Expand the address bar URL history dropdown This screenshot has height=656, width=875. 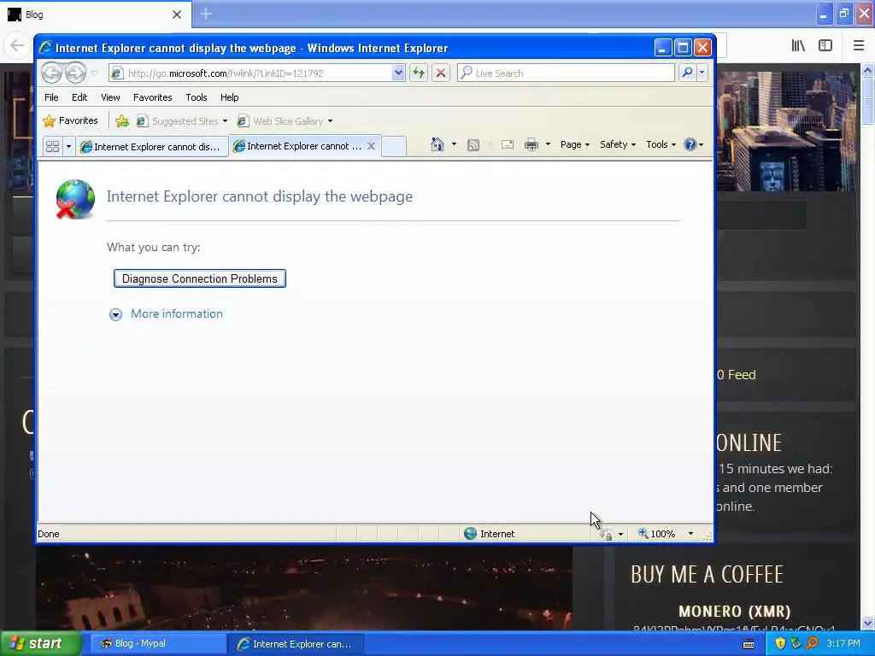coord(398,73)
